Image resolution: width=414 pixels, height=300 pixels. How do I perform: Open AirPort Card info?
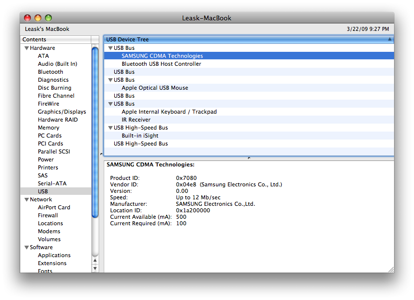point(54,207)
